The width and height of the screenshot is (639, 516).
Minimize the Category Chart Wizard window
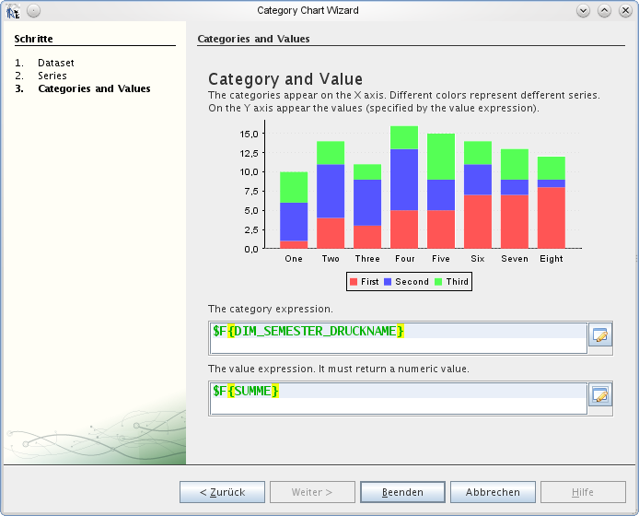tap(583, 10)
